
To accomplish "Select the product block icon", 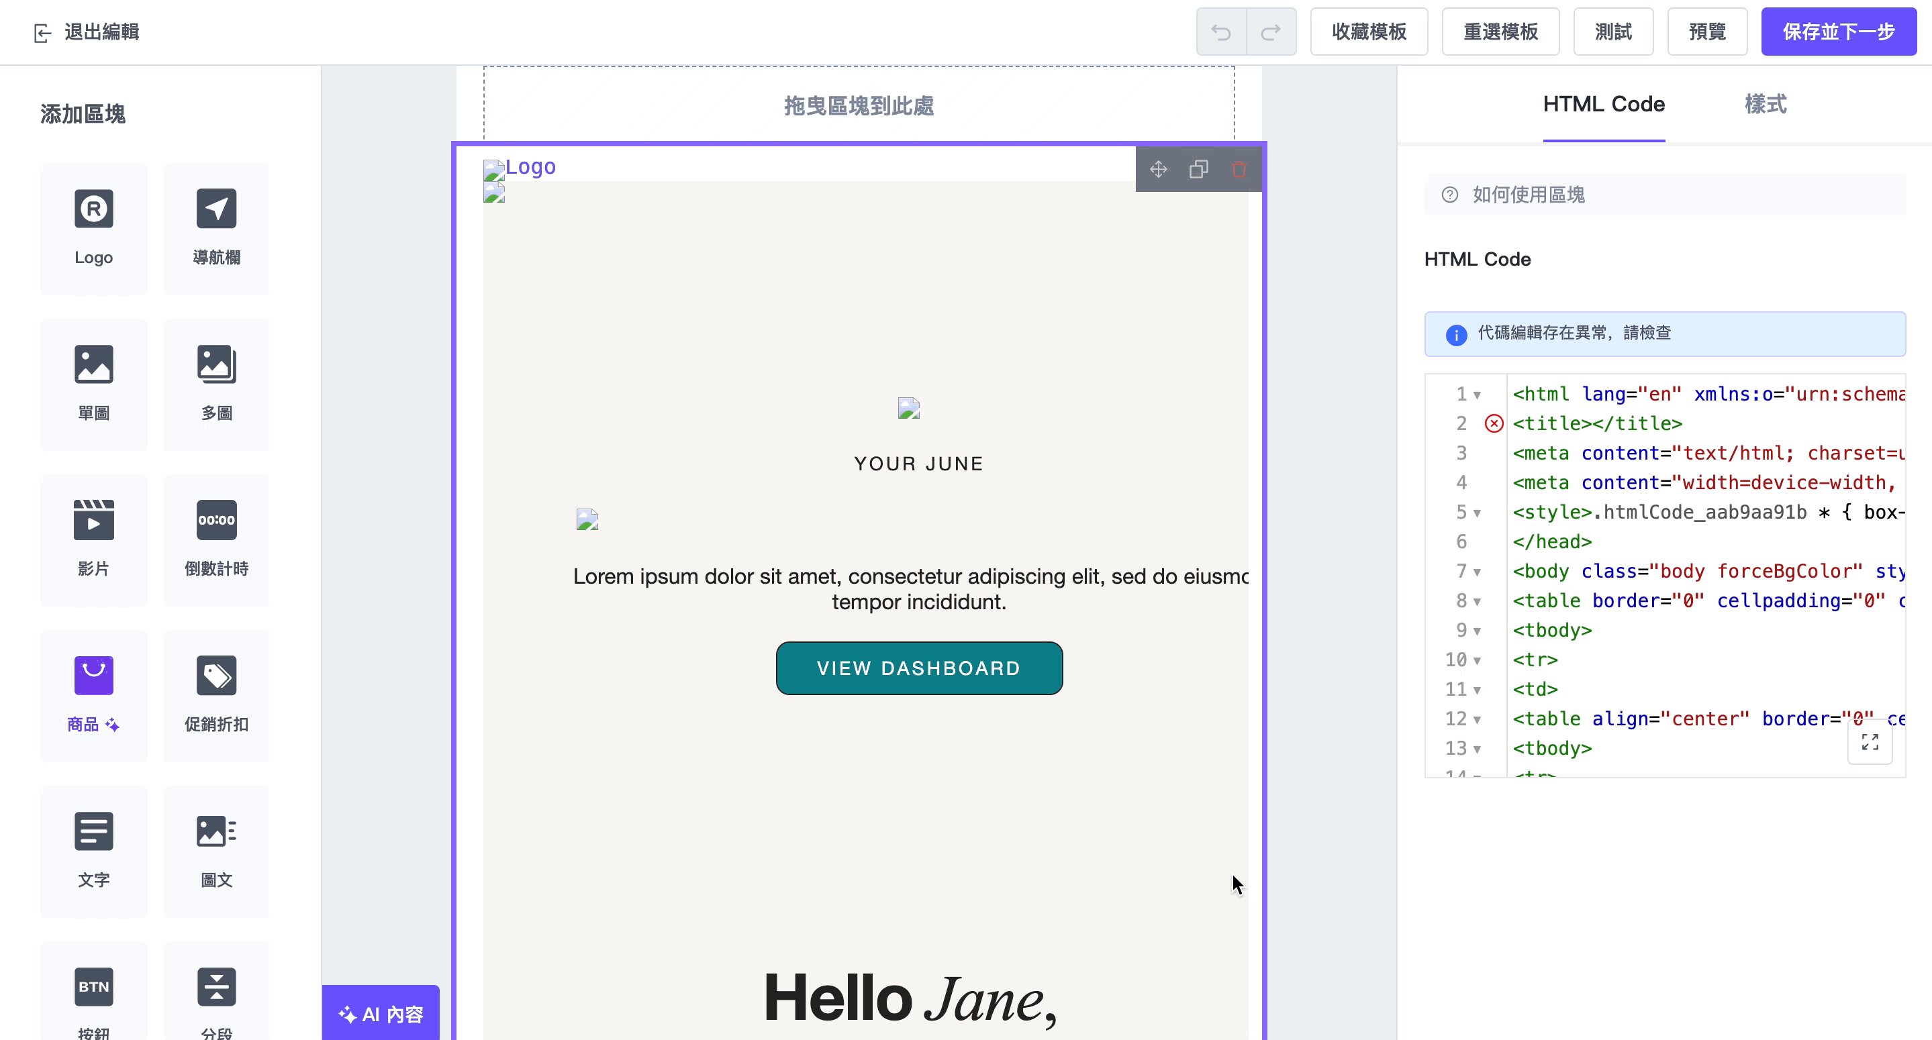I will click(x=94, y=676).
